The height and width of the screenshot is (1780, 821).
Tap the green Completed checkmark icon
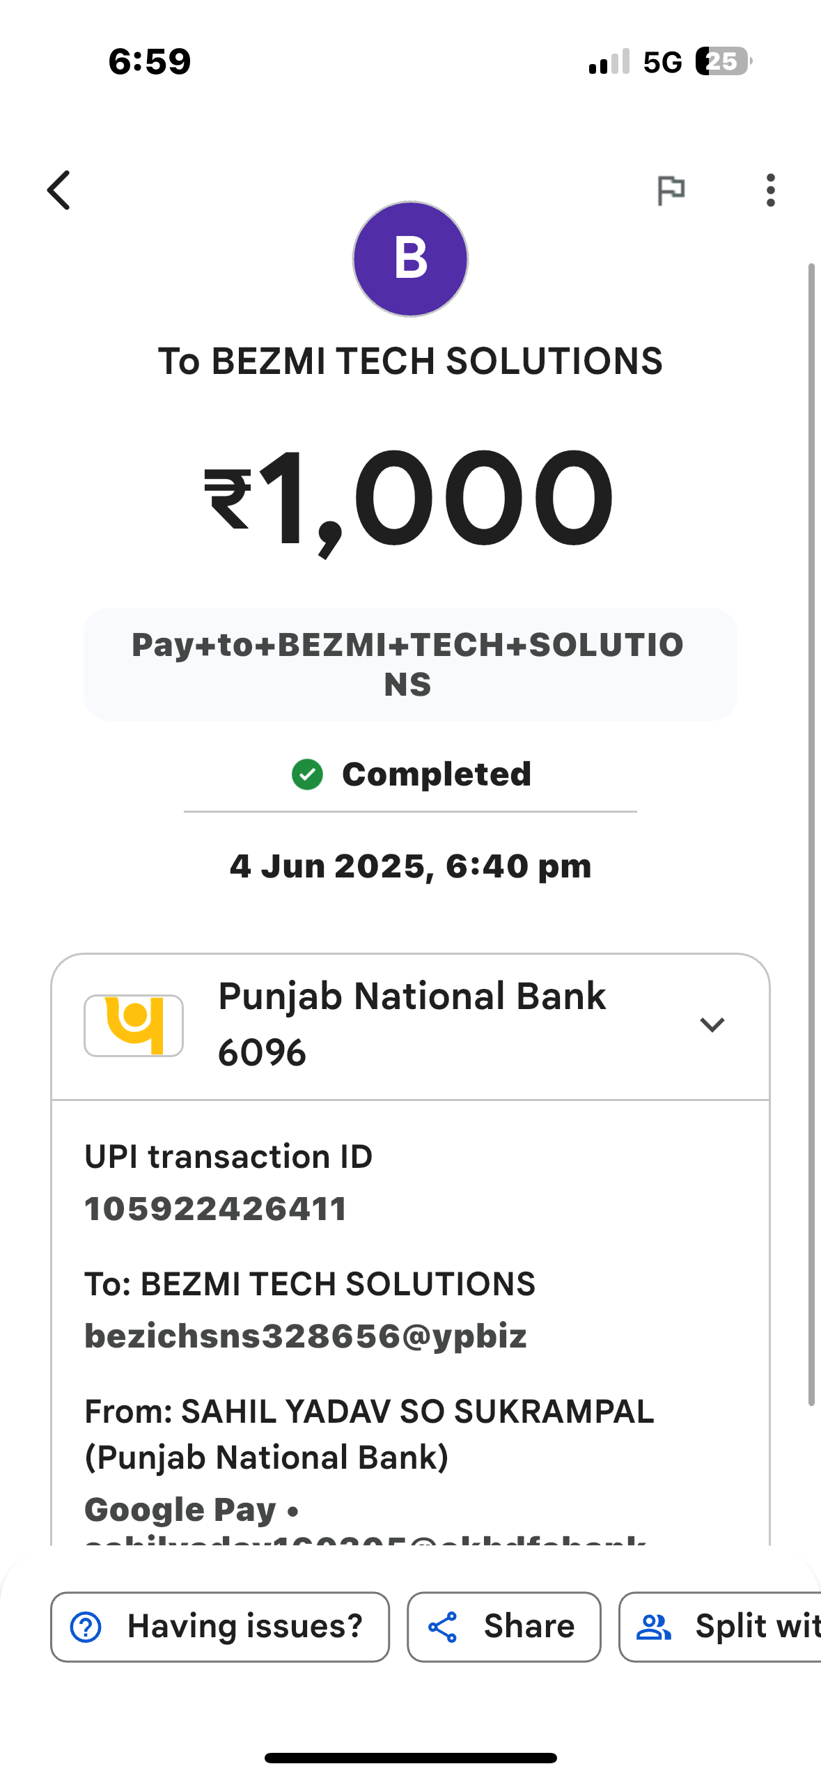(x=307, y=774)
